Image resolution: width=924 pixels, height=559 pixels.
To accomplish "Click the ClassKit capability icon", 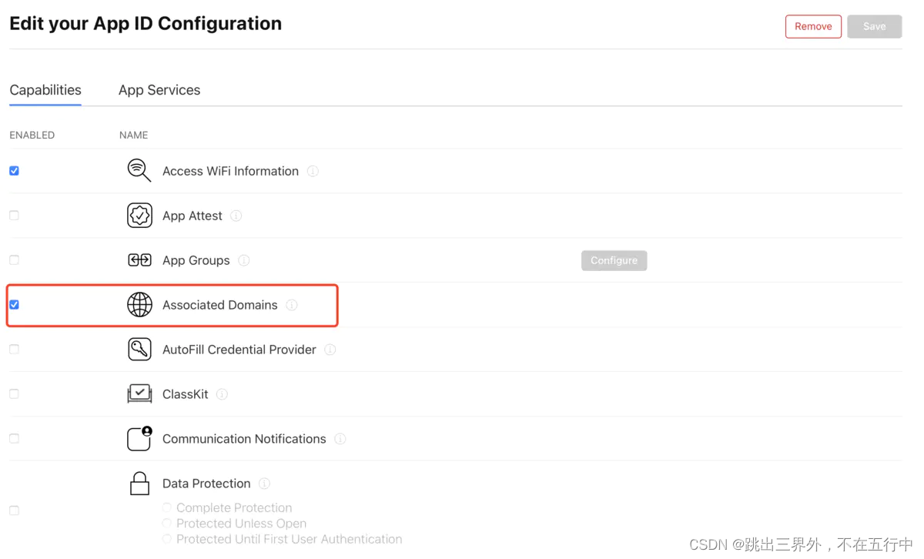I will point(139,393).
